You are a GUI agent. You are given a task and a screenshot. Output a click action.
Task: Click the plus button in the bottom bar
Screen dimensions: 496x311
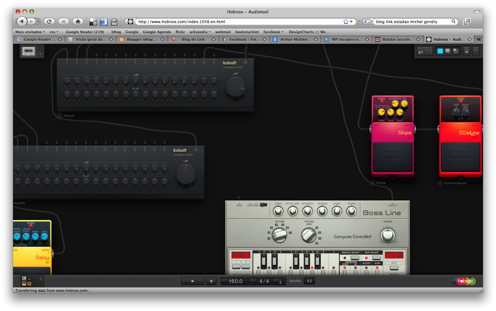coord(40,279)
